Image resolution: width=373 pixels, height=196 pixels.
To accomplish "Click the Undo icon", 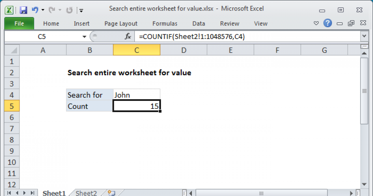I will (x=35, y=10).
